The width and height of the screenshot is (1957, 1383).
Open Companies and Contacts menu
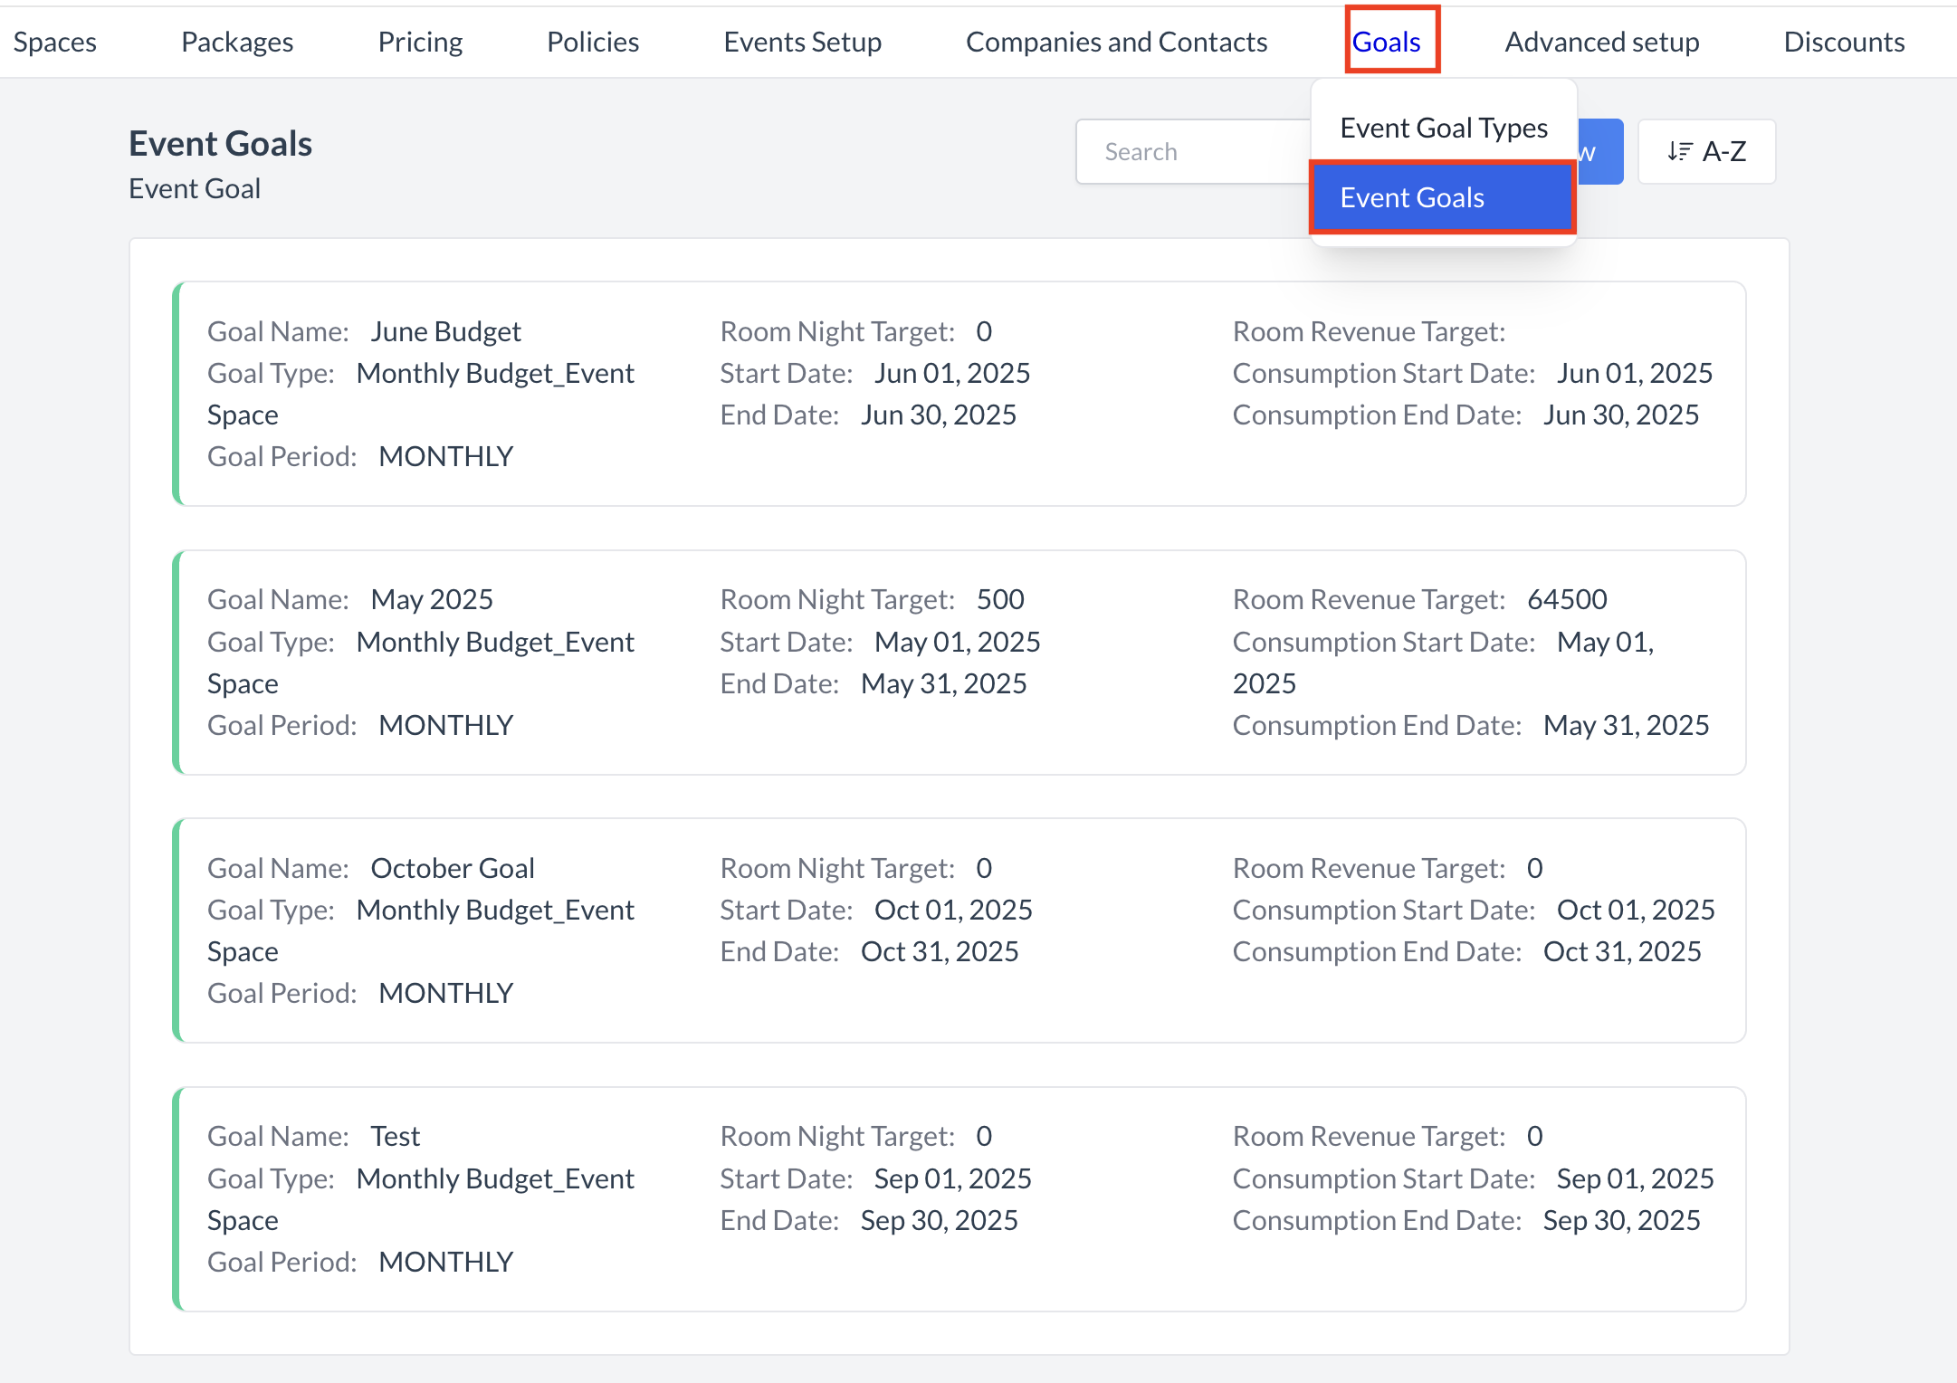(x=1116, y=42)
